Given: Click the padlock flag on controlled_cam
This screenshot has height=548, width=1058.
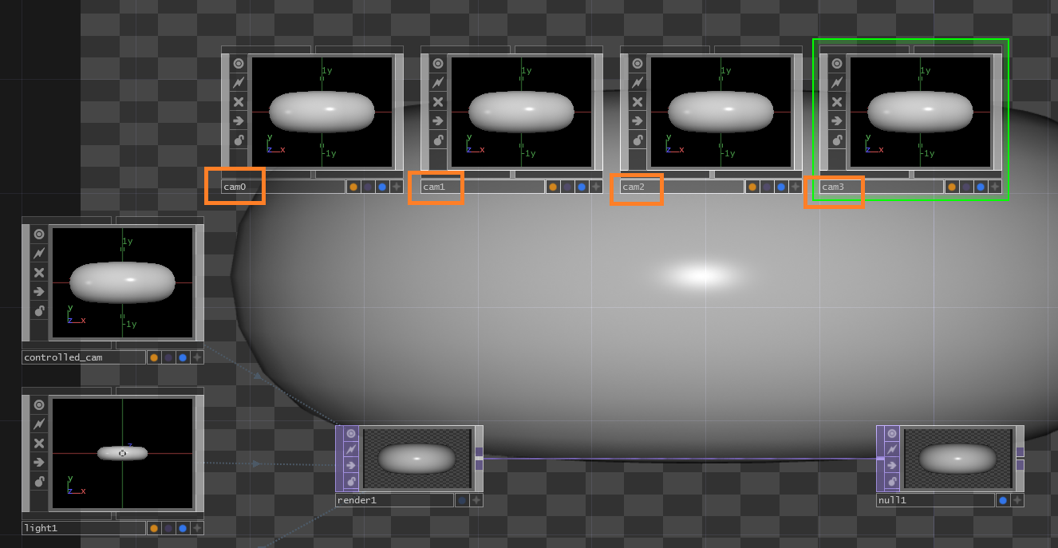Looking at the screenshot, I should coord(38,310).
